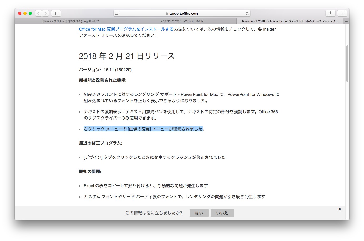364x241 pixels.
Task: Answer いいえ to the feedback question
Action: (222, 213)
